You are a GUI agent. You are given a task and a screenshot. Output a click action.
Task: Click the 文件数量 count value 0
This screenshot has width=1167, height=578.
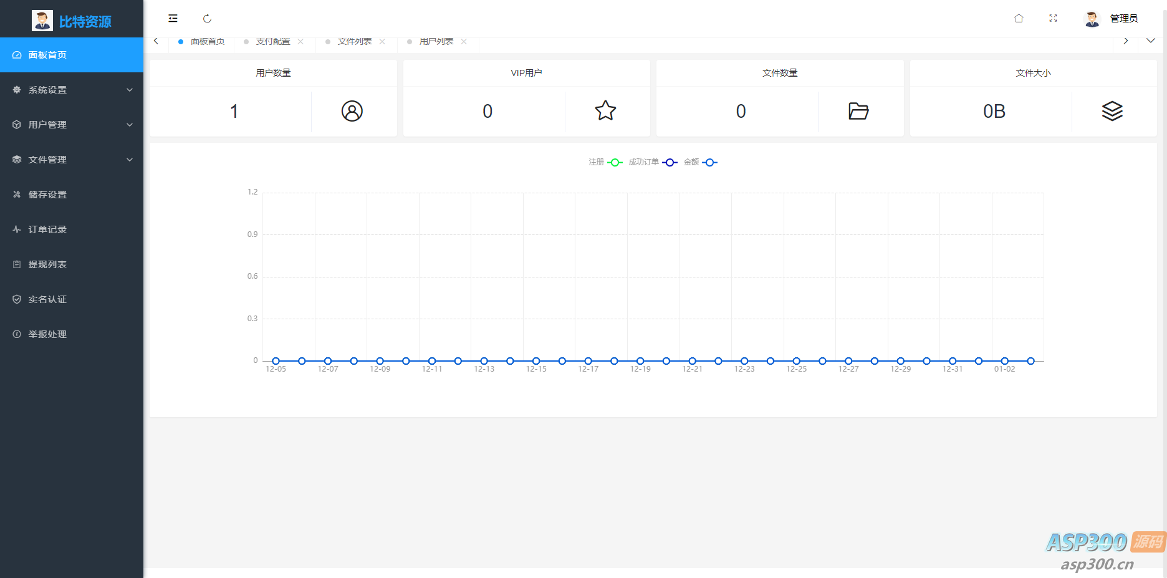[741, 111]
